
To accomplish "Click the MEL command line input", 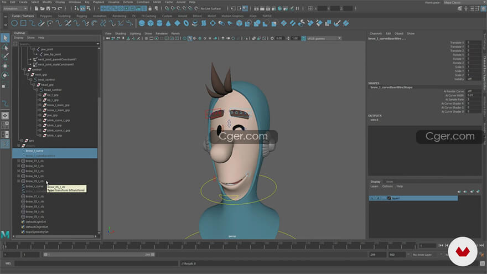I will point(96,263).
